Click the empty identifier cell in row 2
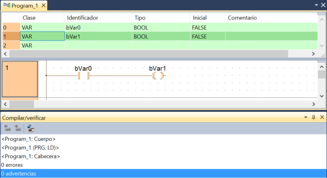Viewport: 327px width, 178px height. coord(98,45)
